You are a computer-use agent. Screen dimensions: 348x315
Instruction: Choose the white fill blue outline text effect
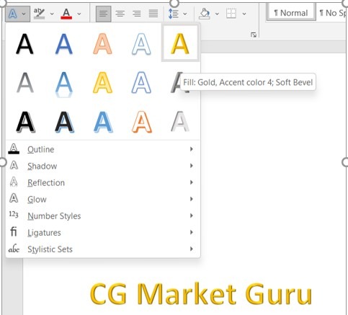click(141, 44)
